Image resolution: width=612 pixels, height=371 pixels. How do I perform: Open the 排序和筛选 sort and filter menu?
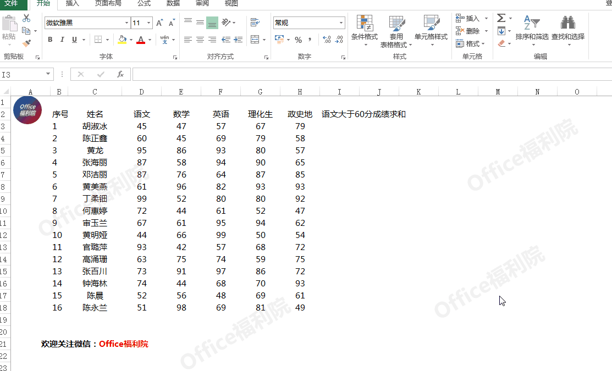(x=532, y=31)
